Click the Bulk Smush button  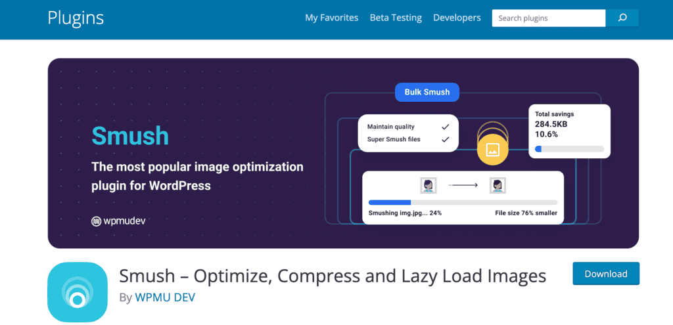coord(427,92)
